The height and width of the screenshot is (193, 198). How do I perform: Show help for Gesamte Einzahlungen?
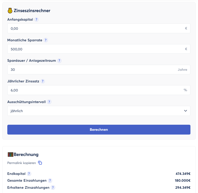[50, 180]
